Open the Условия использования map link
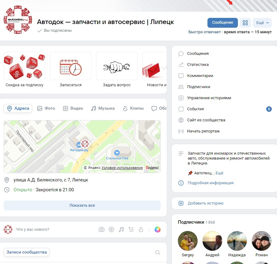 122,168
